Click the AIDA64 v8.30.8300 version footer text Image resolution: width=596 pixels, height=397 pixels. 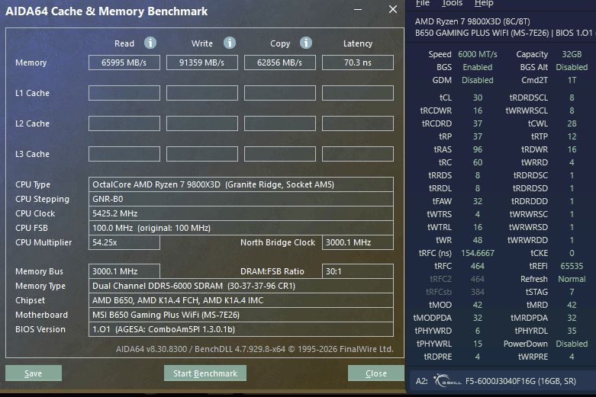coord(254,349)
